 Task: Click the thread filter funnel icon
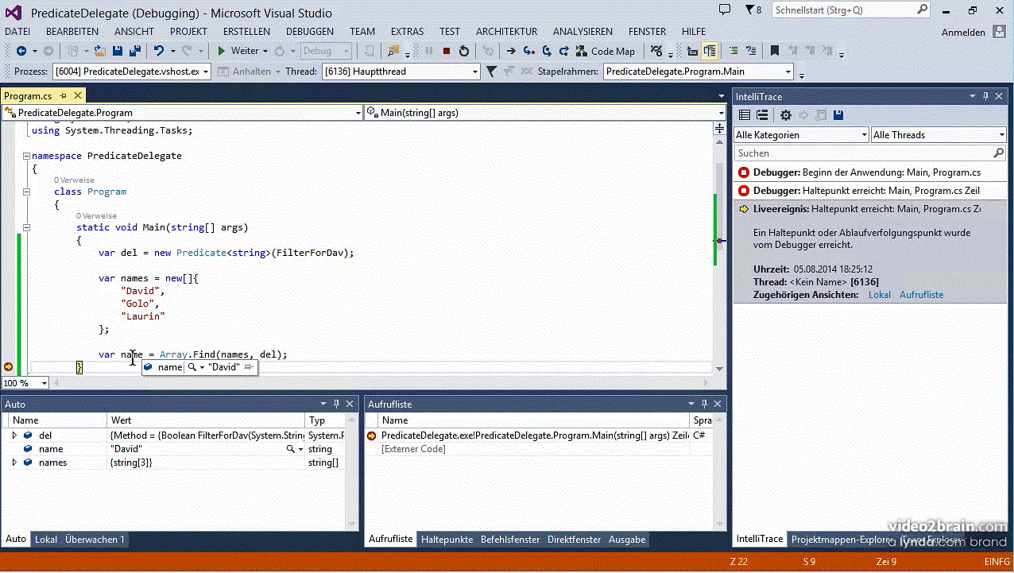(491, 72)
